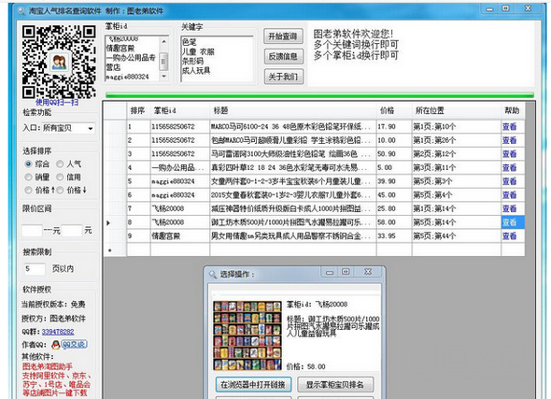Click the 反馈信息 button
Image resolution: width=551 pixels, height=399 pixels.
point(283,56)
